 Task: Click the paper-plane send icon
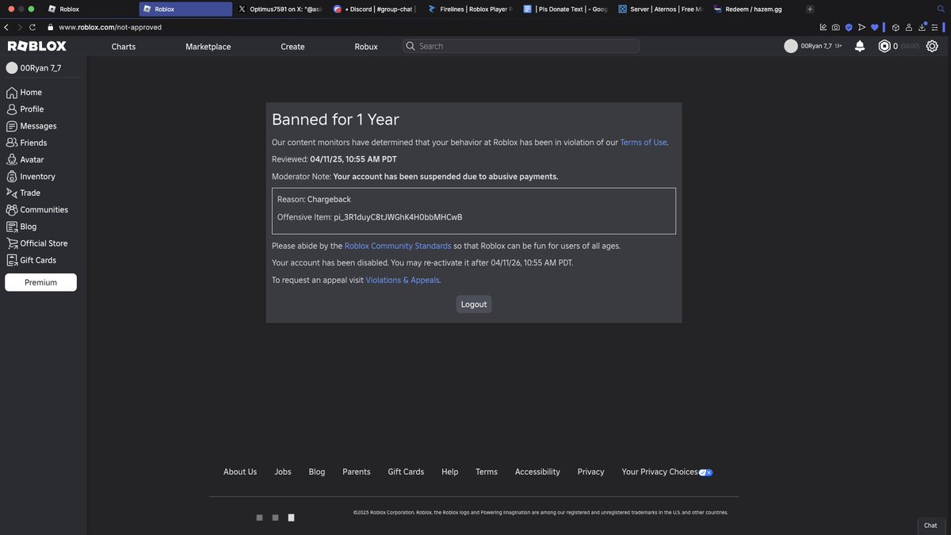coord(861,27)
